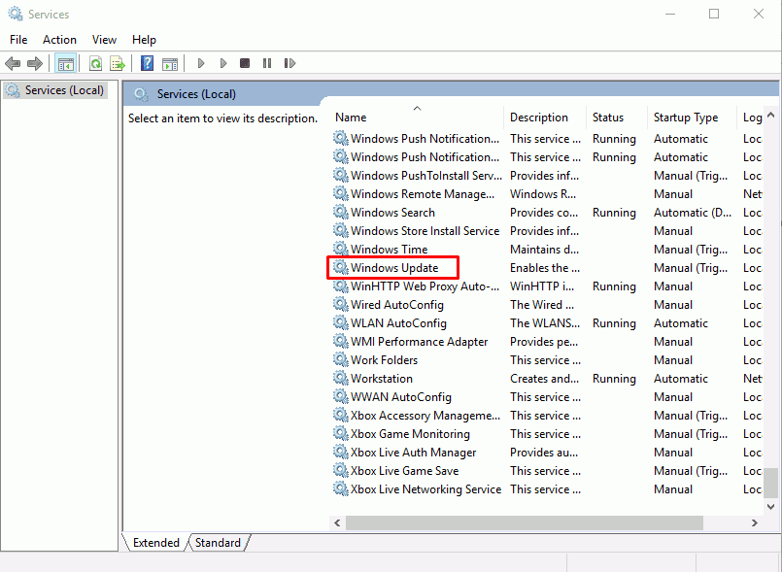This screenshot has width=782, height=572.
Task: Click the 'The Wired ...' description cell
Action: click(542, 305)
